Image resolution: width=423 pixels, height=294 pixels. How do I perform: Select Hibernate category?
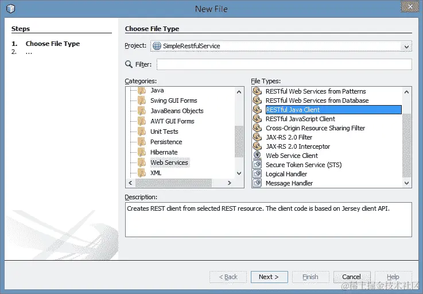[164, 152]
